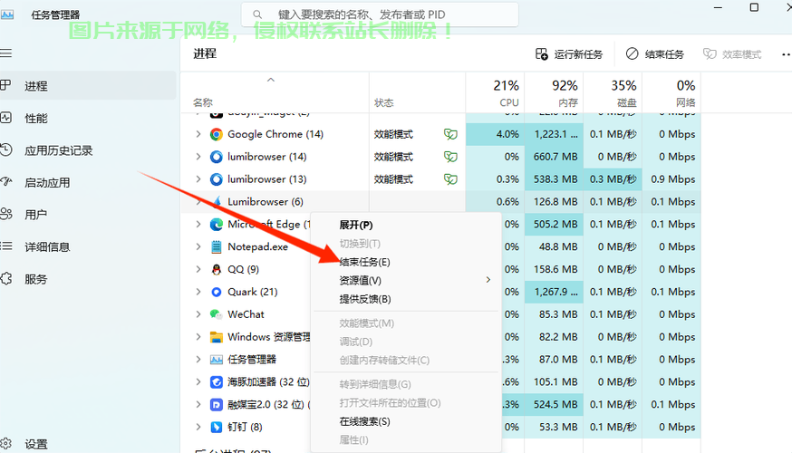Go to 用户 page in sidebar
Image resolution: width=792 pixels, height=453 pixels.
[x=36, y=215]
